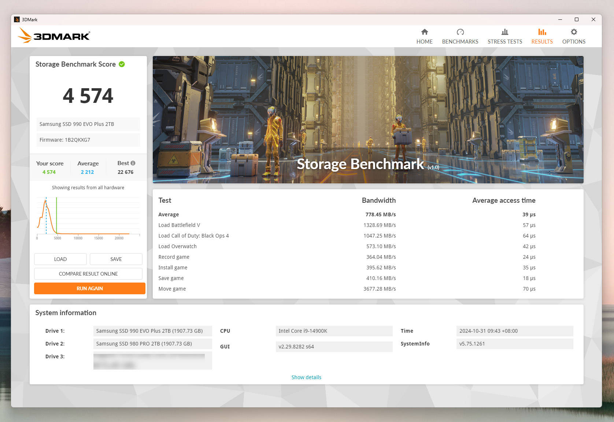Click the 3DMark logo in the header
The width and height of the screenshot is (614, 422).
pyautogui.click(x=54, y=36)
